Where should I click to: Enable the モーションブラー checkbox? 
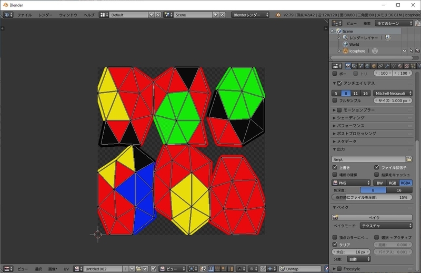(x=339, y=110)
